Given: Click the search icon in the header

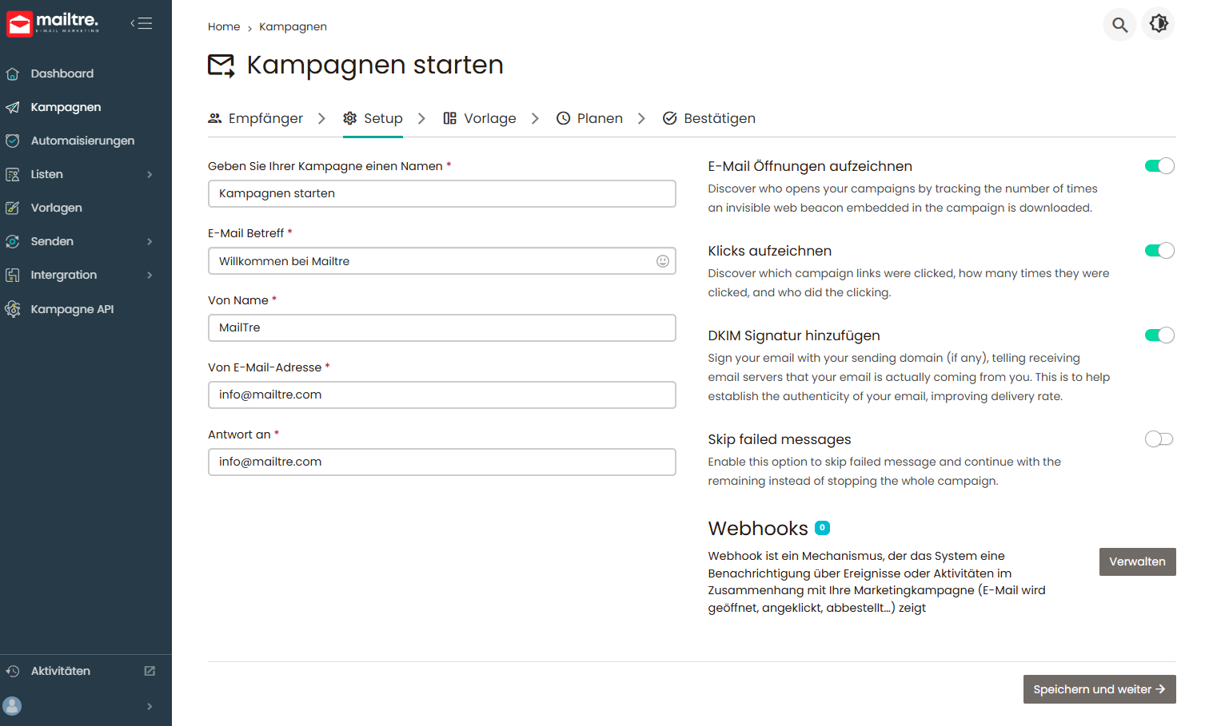Looking at the screenshot, I should (x=1119, y=24).
